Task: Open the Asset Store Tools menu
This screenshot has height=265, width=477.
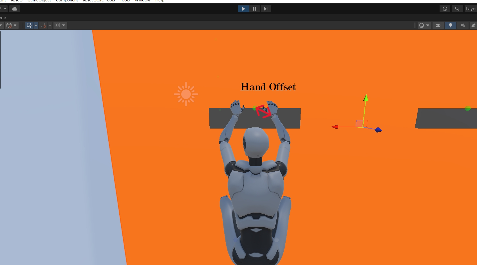Action: [x=99, y=1]
